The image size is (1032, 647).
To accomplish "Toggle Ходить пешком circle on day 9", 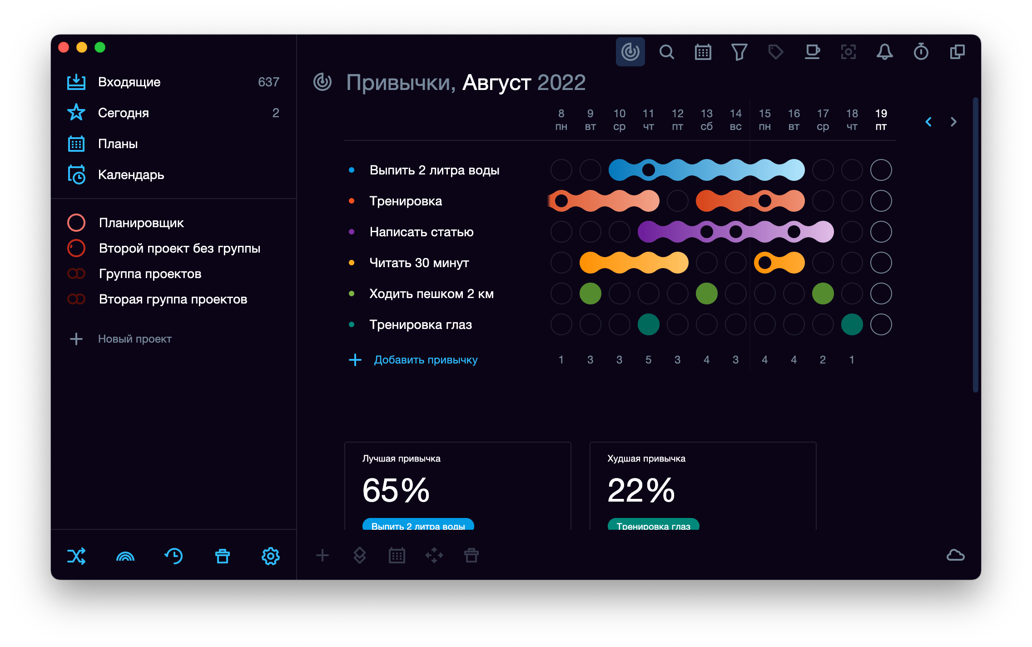I will pos(590,294).
